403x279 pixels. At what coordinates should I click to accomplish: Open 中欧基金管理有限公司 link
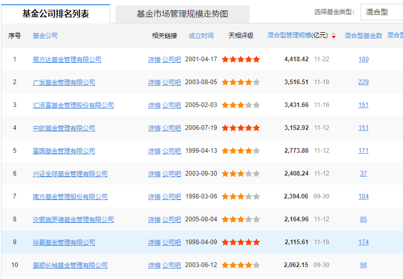(64, 128)
